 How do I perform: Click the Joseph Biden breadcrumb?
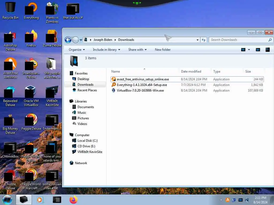click(x=103, y=40)
